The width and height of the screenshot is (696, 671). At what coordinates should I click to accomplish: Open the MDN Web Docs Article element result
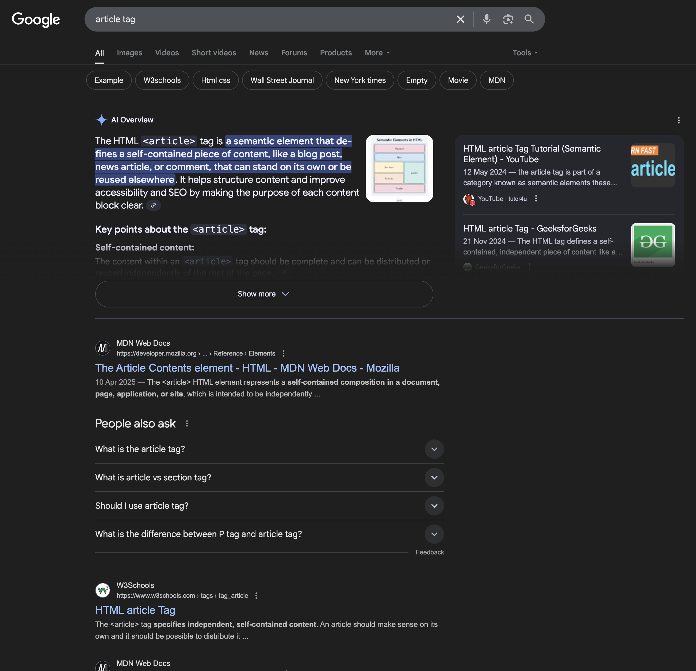247,368
